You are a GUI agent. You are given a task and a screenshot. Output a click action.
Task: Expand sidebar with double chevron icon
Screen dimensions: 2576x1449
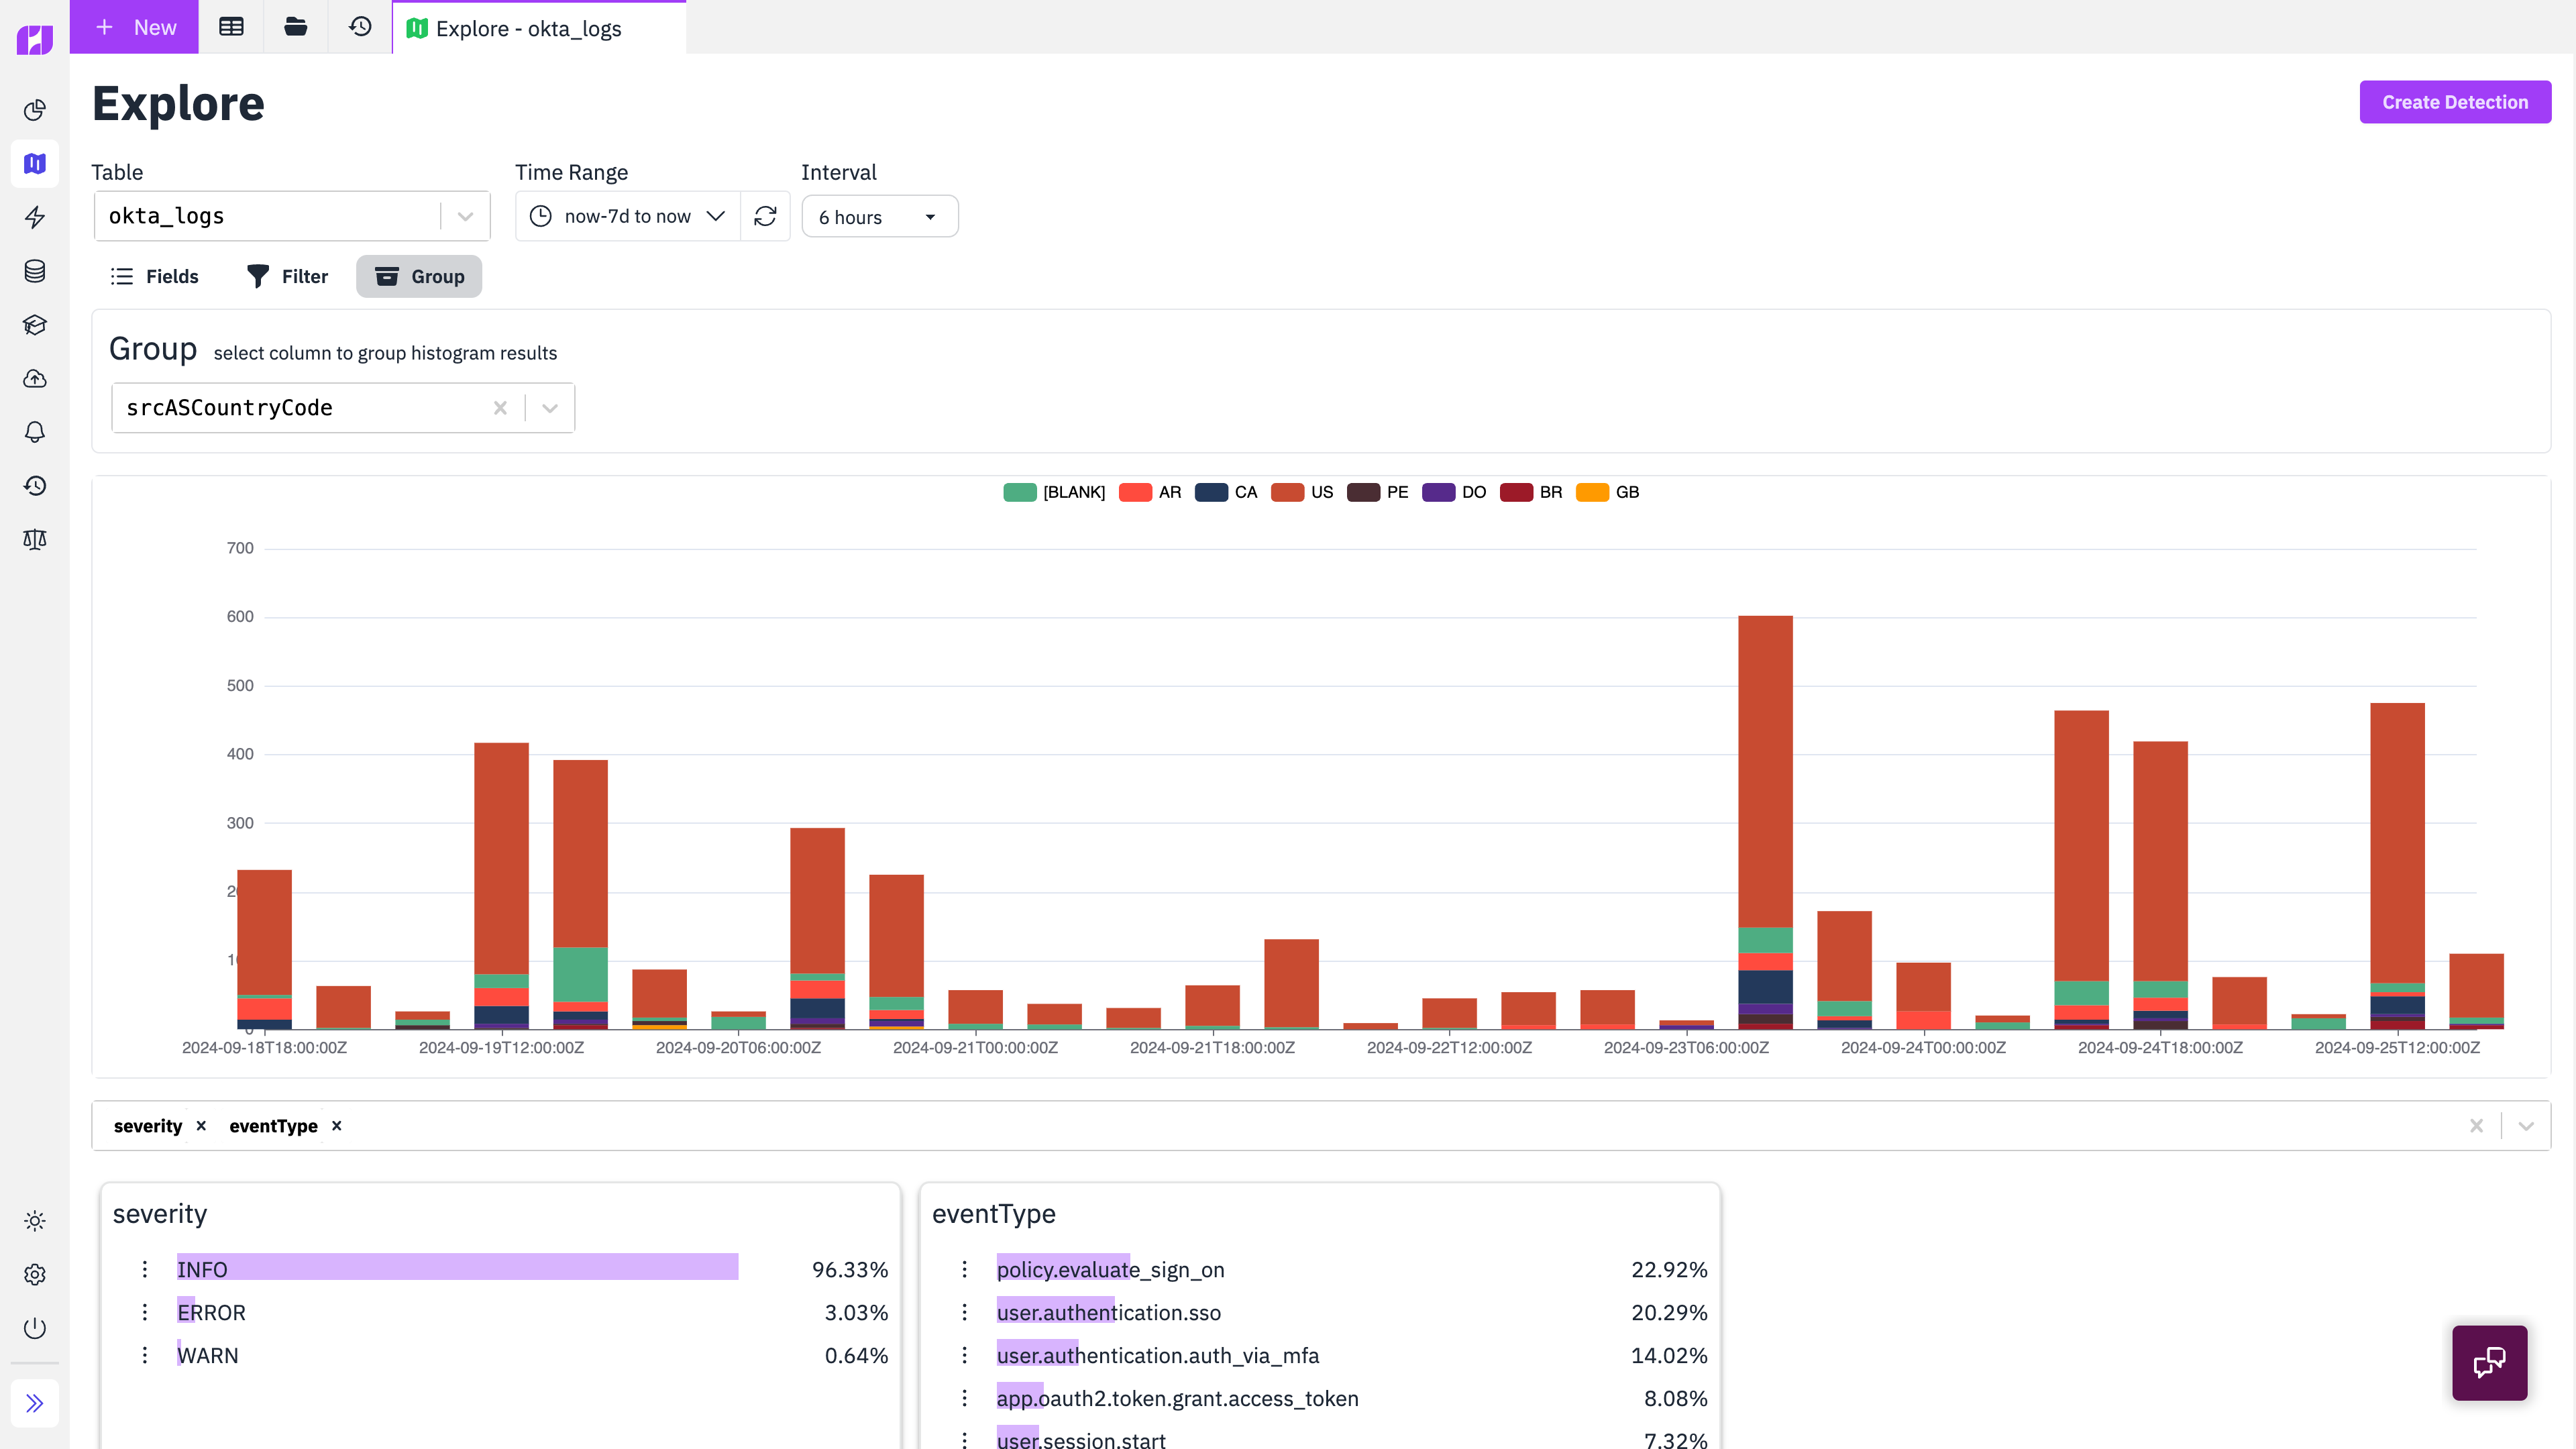tap(35, 1404)
